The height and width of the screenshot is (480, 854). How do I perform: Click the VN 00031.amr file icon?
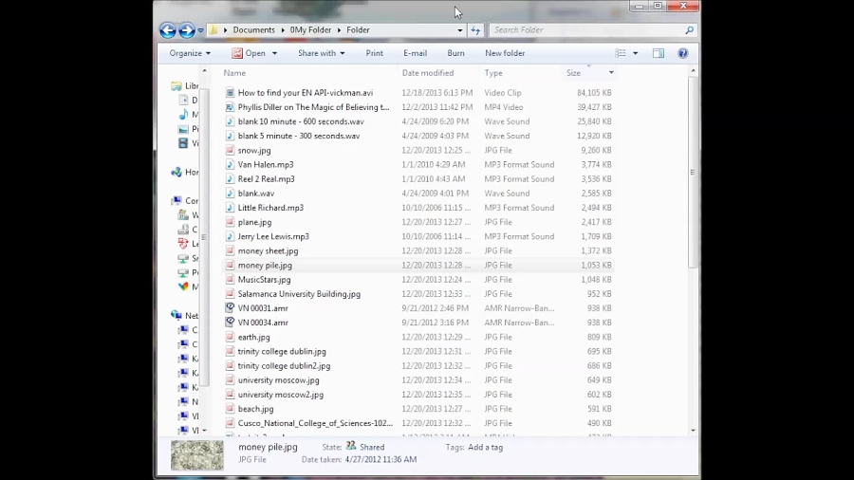click(230, 308)
